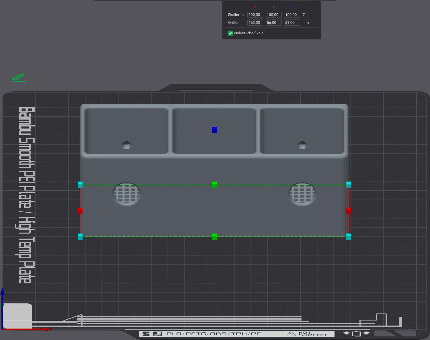Viewport: 430px width, 340px height.
Task: Click the 'Größe' label
Action: pyautogui.click(x=233, y=22)
